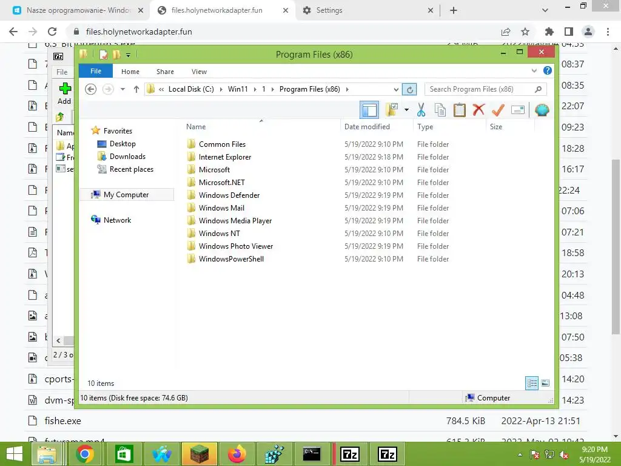Open the quick access toolbar customize dropdown
The width and height of the screenshot is (621, 466).
point(129,55)
